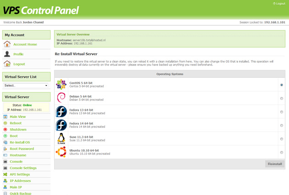Open the Virtual Server List dropdown
289x195 pixels.
26,86
